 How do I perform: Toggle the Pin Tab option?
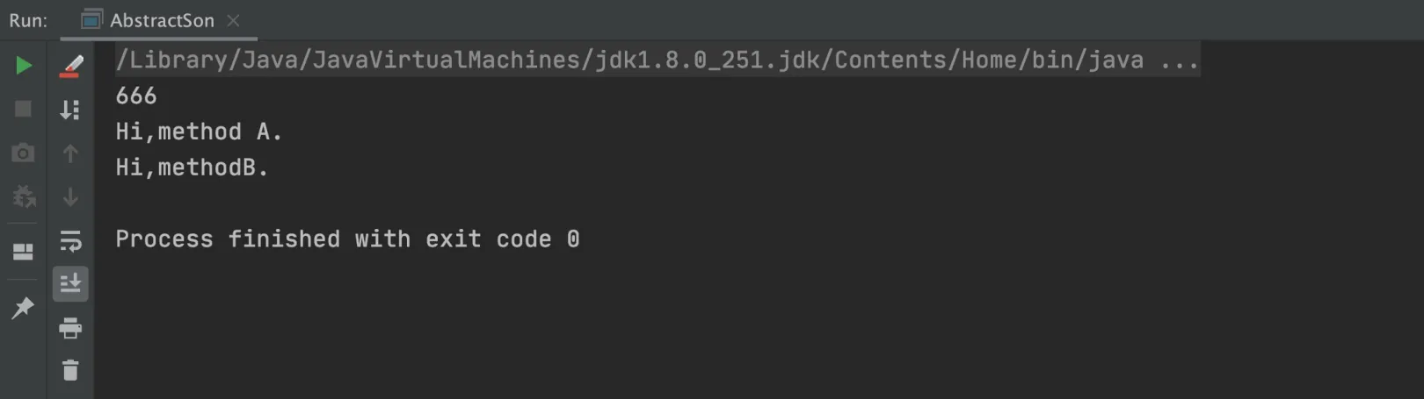(x=24, y=307)
